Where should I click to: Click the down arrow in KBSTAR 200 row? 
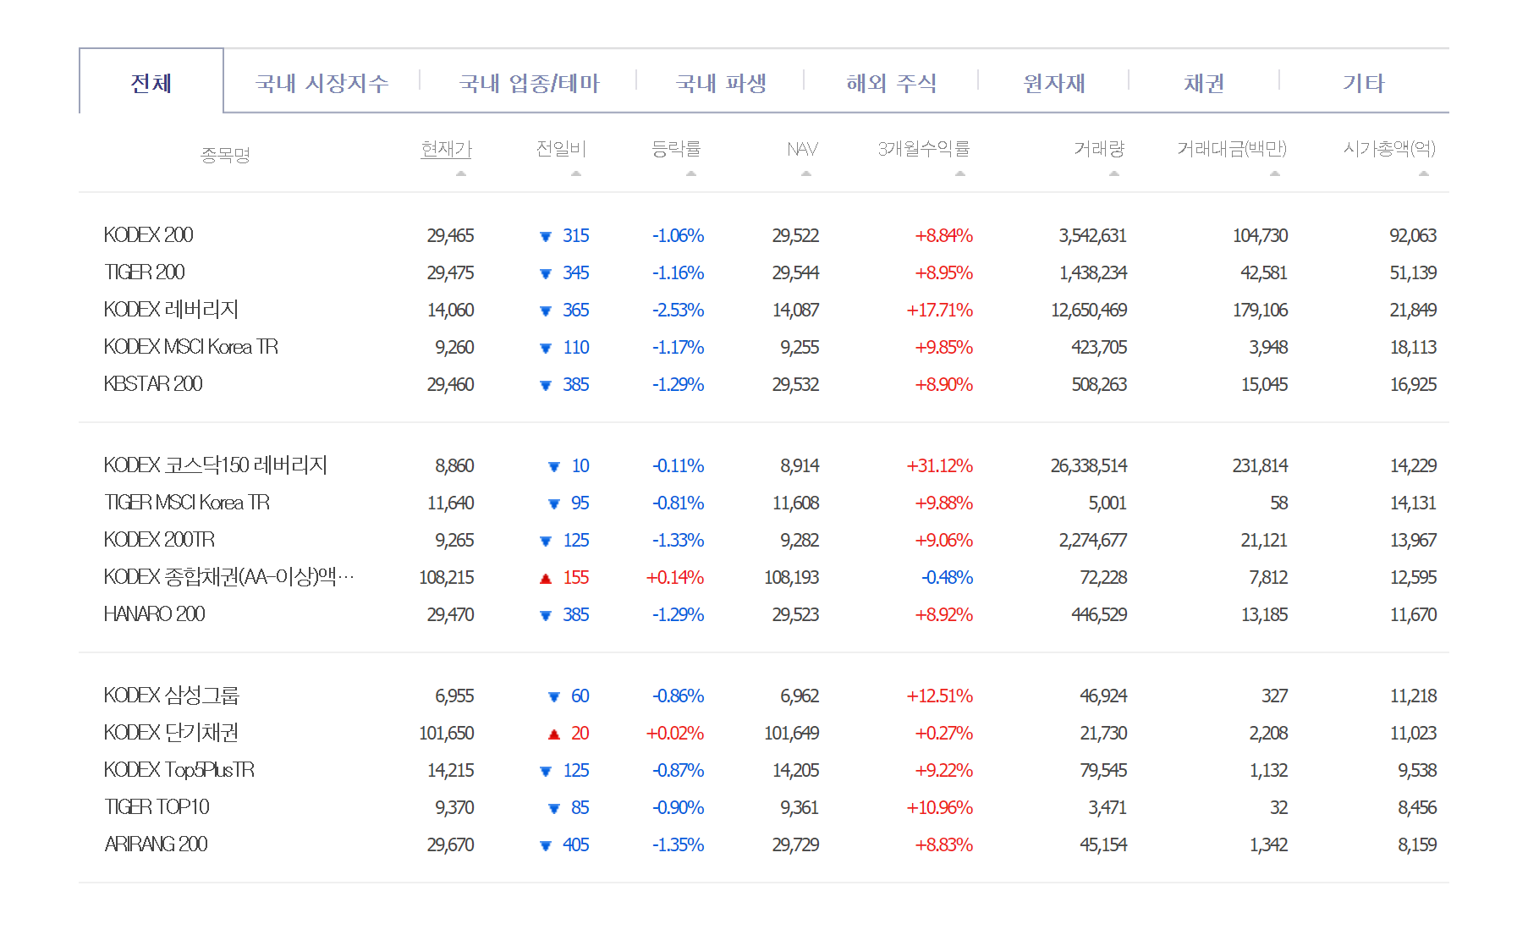[x=546, y=385]
